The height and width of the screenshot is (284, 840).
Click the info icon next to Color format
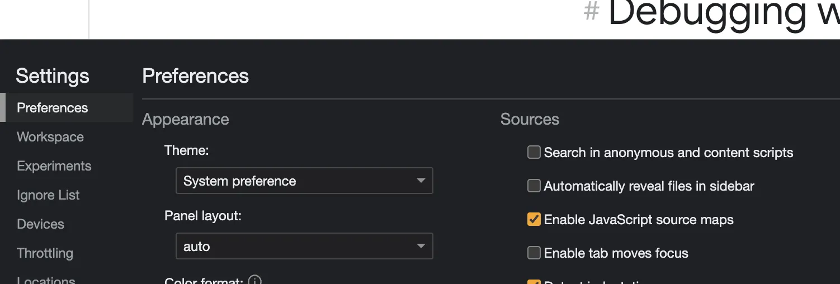pos(254,281)
